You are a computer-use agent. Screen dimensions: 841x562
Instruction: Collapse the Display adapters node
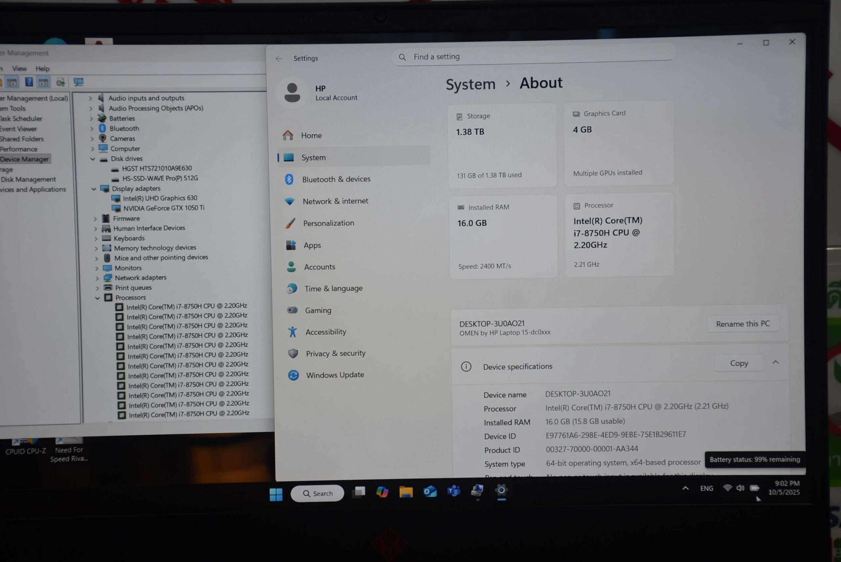[x=94, y=189]
